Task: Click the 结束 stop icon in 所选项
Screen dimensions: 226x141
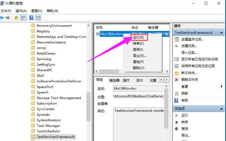Action: 176,122
